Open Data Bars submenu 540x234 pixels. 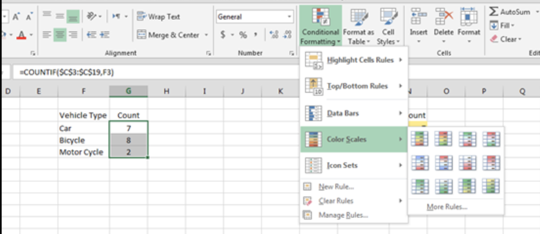[354, 113]
